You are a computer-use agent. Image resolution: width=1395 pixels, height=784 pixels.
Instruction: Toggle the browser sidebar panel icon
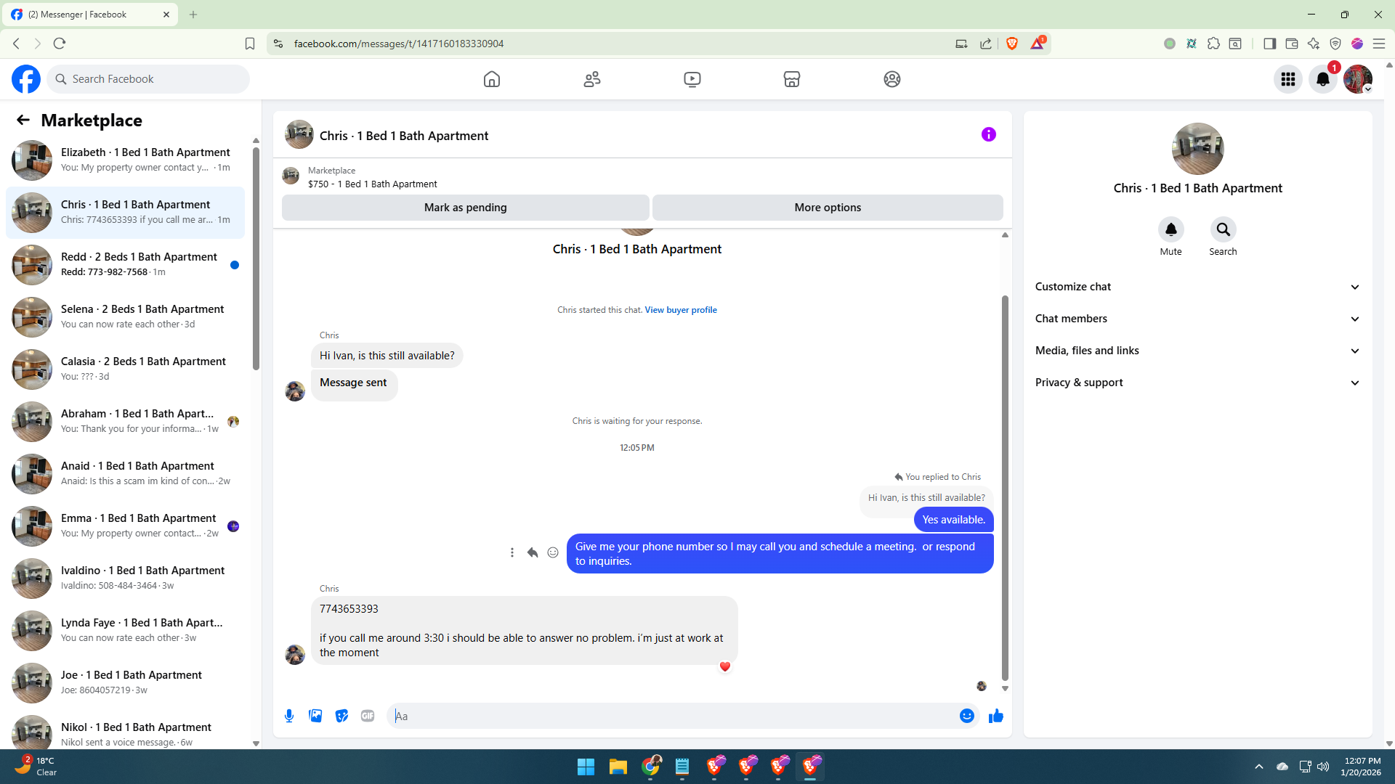[x=1269, y=44]
